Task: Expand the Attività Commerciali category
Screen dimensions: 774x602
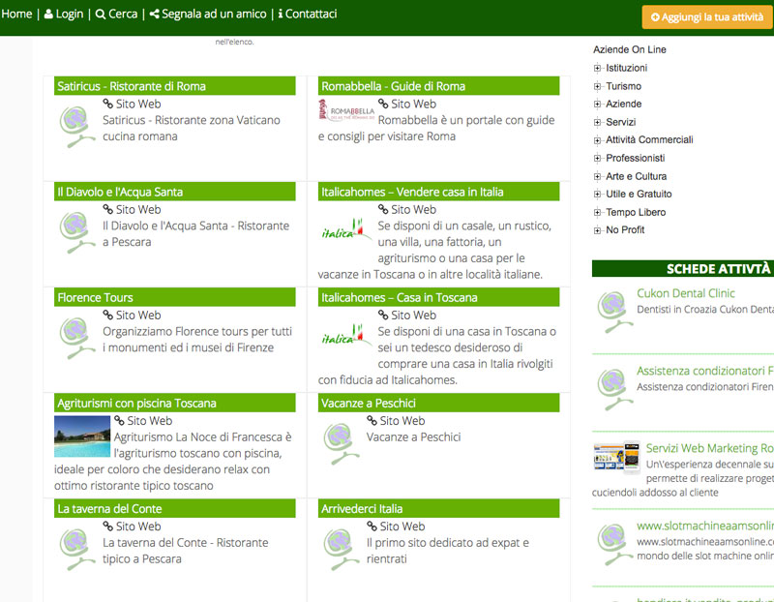Action: coord(597,140)
